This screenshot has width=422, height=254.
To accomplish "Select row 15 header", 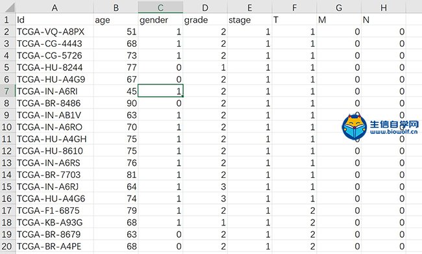I will [x=8, y=186].
